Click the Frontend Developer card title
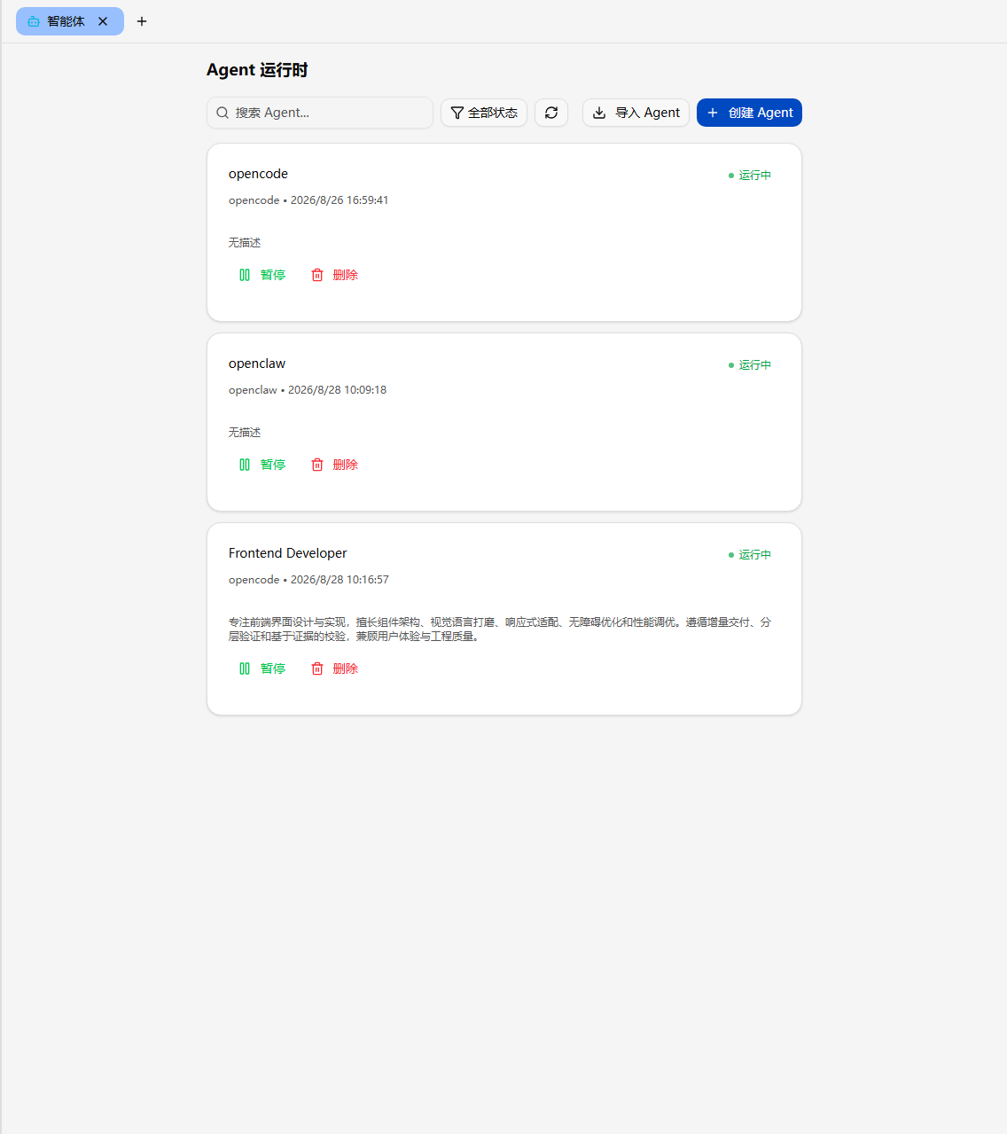The height and width of the screenshot is (1134, 1007). click(287, 553)
